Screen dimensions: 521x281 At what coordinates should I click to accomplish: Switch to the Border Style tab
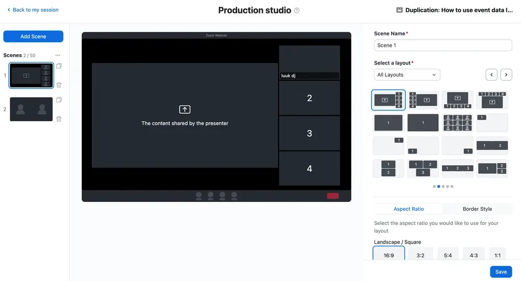(x=477, y=209)
